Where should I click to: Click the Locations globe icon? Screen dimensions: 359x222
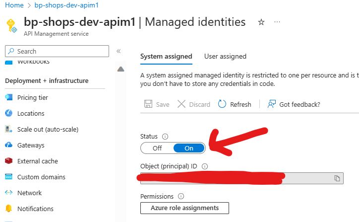click(x=9, y=113)
